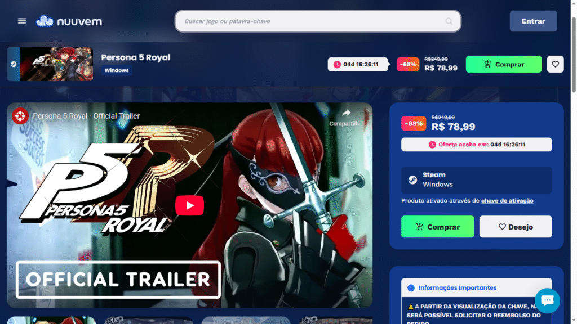Click the Informações Importantes info icon

click(x=411, y=288)
